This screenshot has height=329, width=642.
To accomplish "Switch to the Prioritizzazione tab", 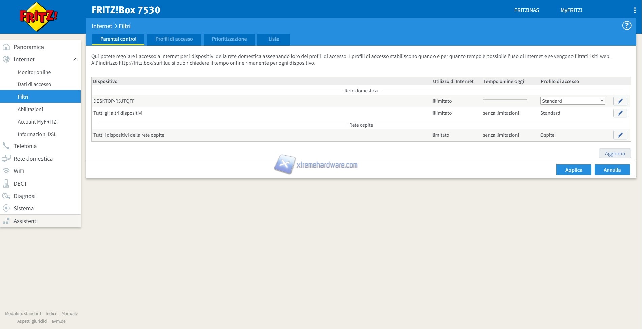I will 229,39.
